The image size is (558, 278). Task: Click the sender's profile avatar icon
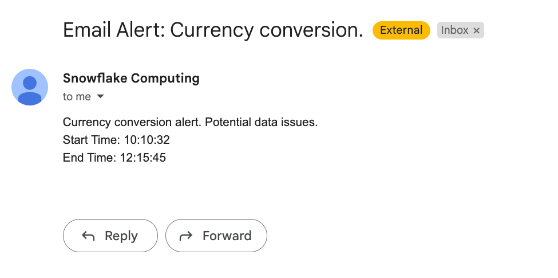pyautogui.click(x=30, y=87)
